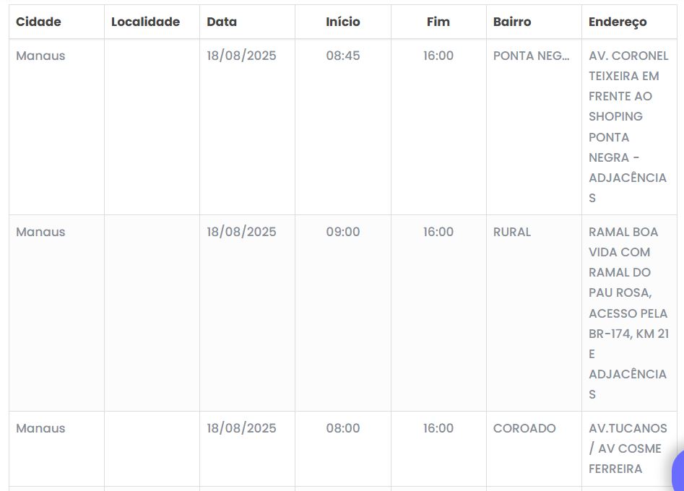Sort by the Localidade column header
This screenshot has width=684, height=491.
(x=145, y=22)
